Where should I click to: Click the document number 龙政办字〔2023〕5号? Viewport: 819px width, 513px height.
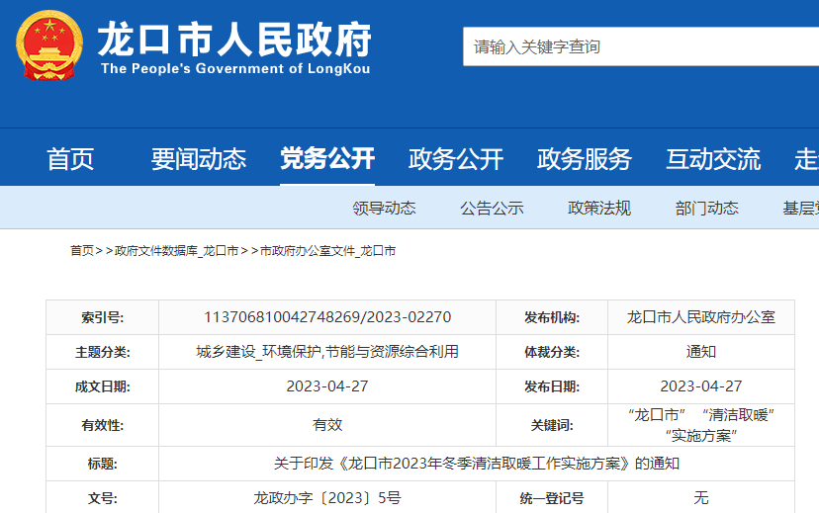326,498
